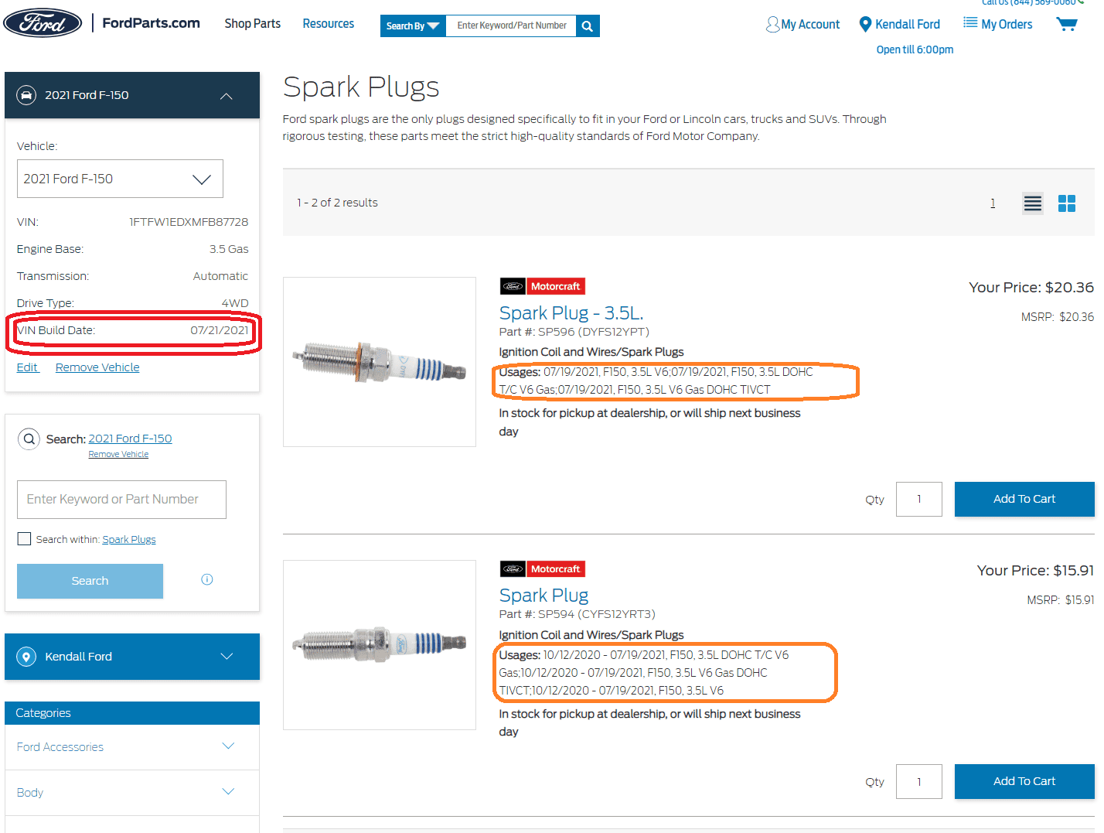Image resolution: width=1104 pixels, height=833 pixels.
Task: Click the magnifier search icon in header
Action: point(588,26)
